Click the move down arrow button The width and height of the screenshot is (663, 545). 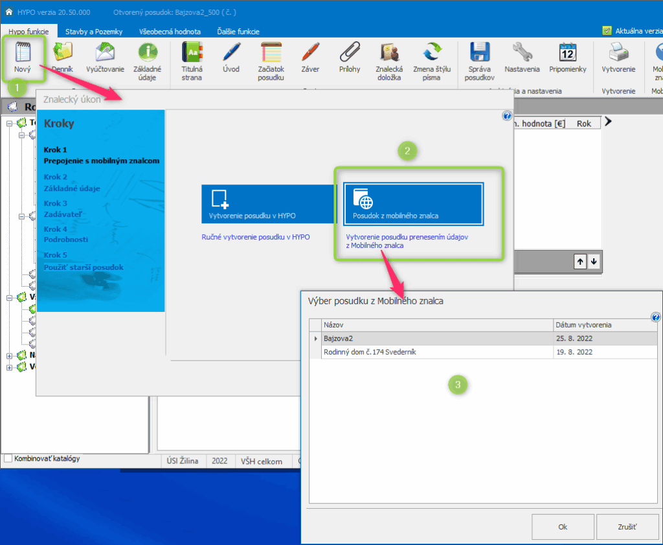pyautogui.click(x=594, y=261)
